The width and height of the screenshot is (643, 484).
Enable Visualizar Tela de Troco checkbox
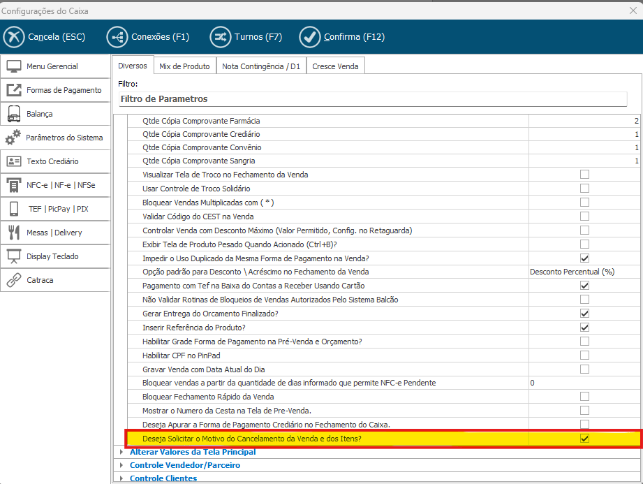584,175
